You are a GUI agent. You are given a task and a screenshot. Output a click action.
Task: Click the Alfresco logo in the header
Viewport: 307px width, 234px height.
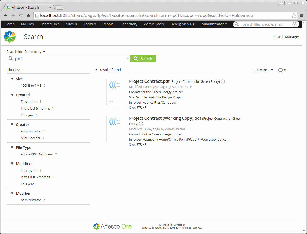pos(10,36)
